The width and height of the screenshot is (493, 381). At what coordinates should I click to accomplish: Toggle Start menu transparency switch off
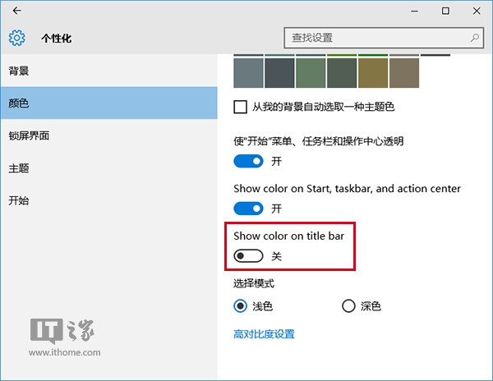pyautogui.click(x=248, y=162)
